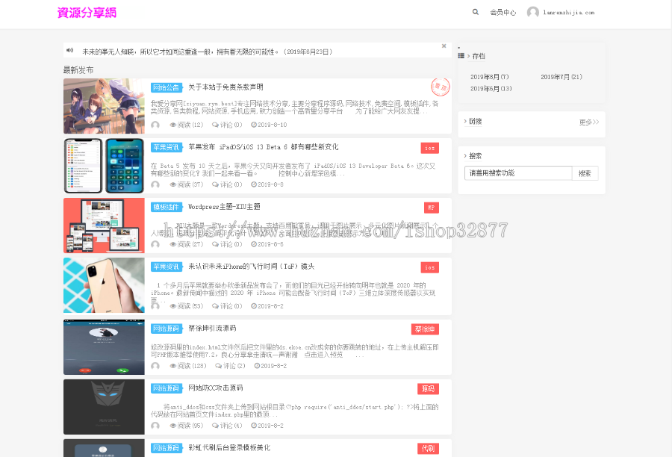Click the view eye icon on disclaimer post
This screenshot has height=457, width=672.
[x=173, y=125]
